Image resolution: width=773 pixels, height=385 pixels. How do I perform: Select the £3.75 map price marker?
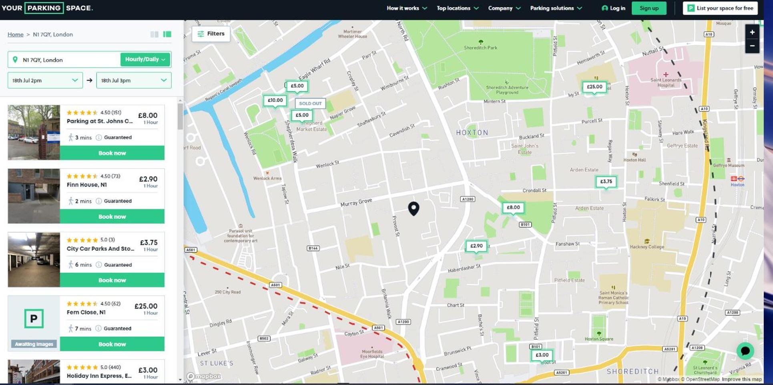[606, 182]
